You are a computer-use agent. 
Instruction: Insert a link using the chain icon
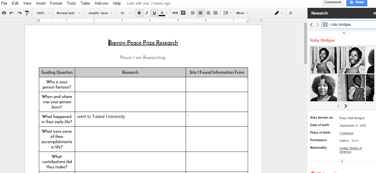click(x=175, y=13)
